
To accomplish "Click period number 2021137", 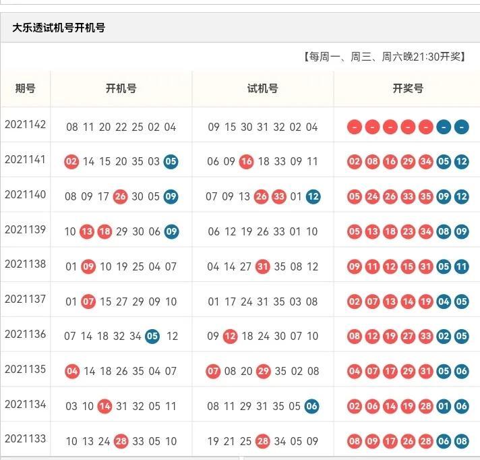I will tap(26, 299).
